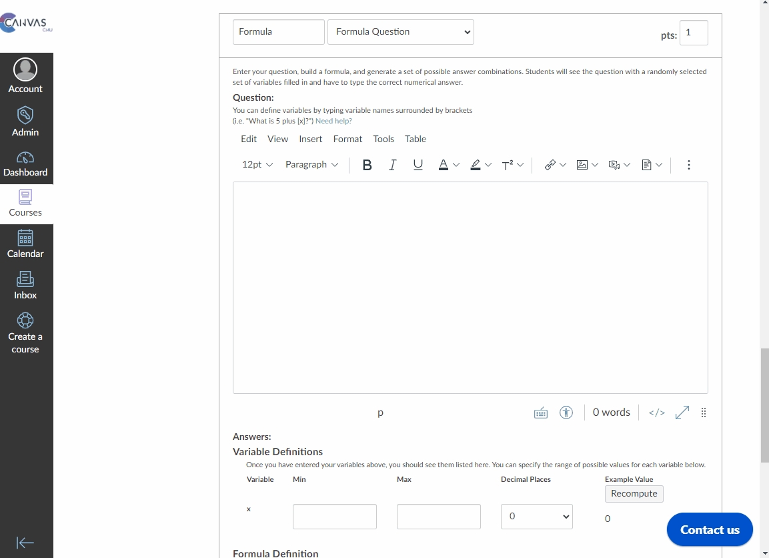Toggle bold text formatting

(367, 165)
